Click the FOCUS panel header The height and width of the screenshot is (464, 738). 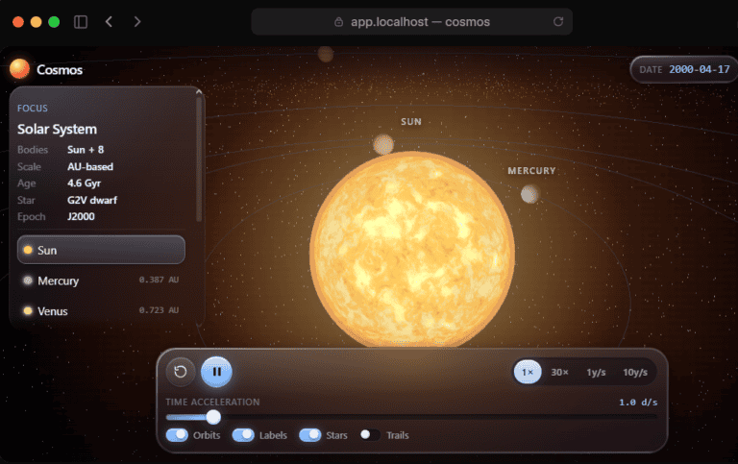tap(33, 109)
